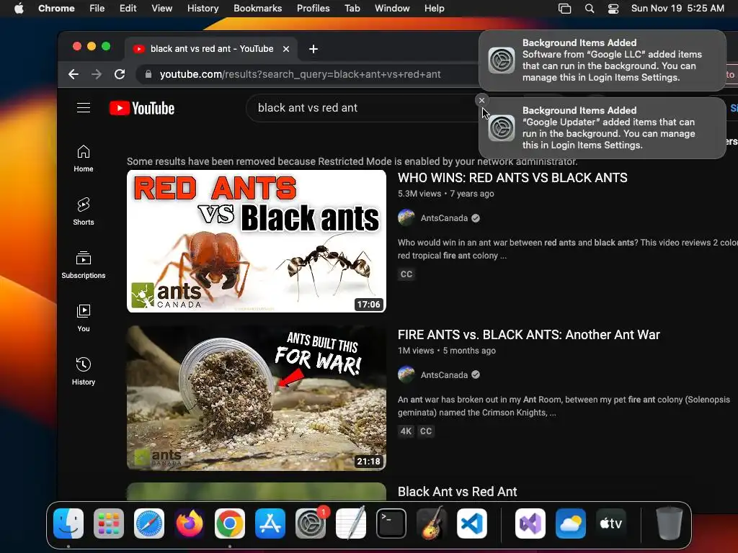
Task: Click the Stage Manager icon in menu bar
Action: click(564, 9)
